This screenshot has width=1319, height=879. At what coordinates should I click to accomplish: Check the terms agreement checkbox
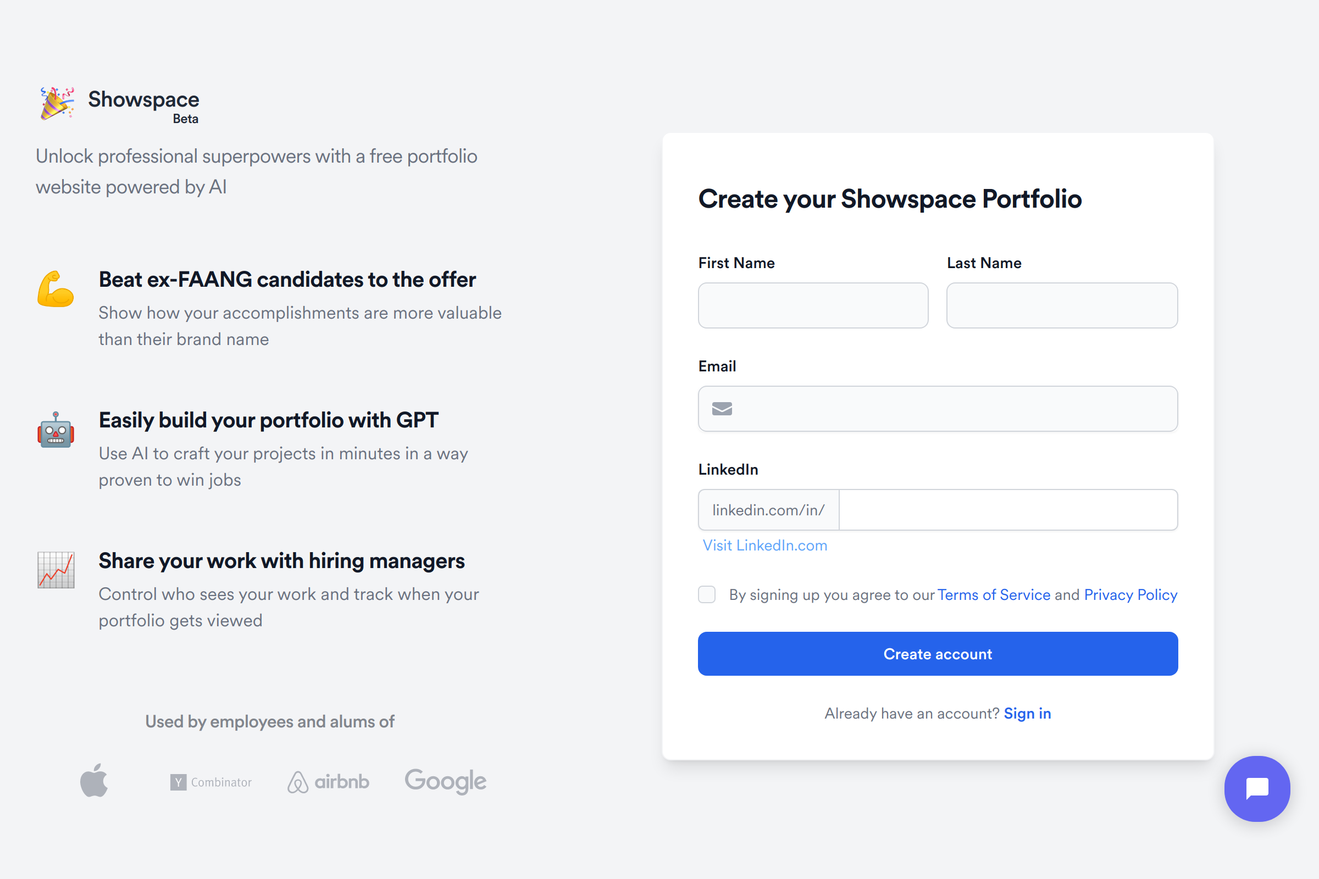click(707, 594)
